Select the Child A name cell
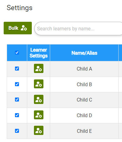This screenshot has height=142, width=122. (x=84, y=69)
